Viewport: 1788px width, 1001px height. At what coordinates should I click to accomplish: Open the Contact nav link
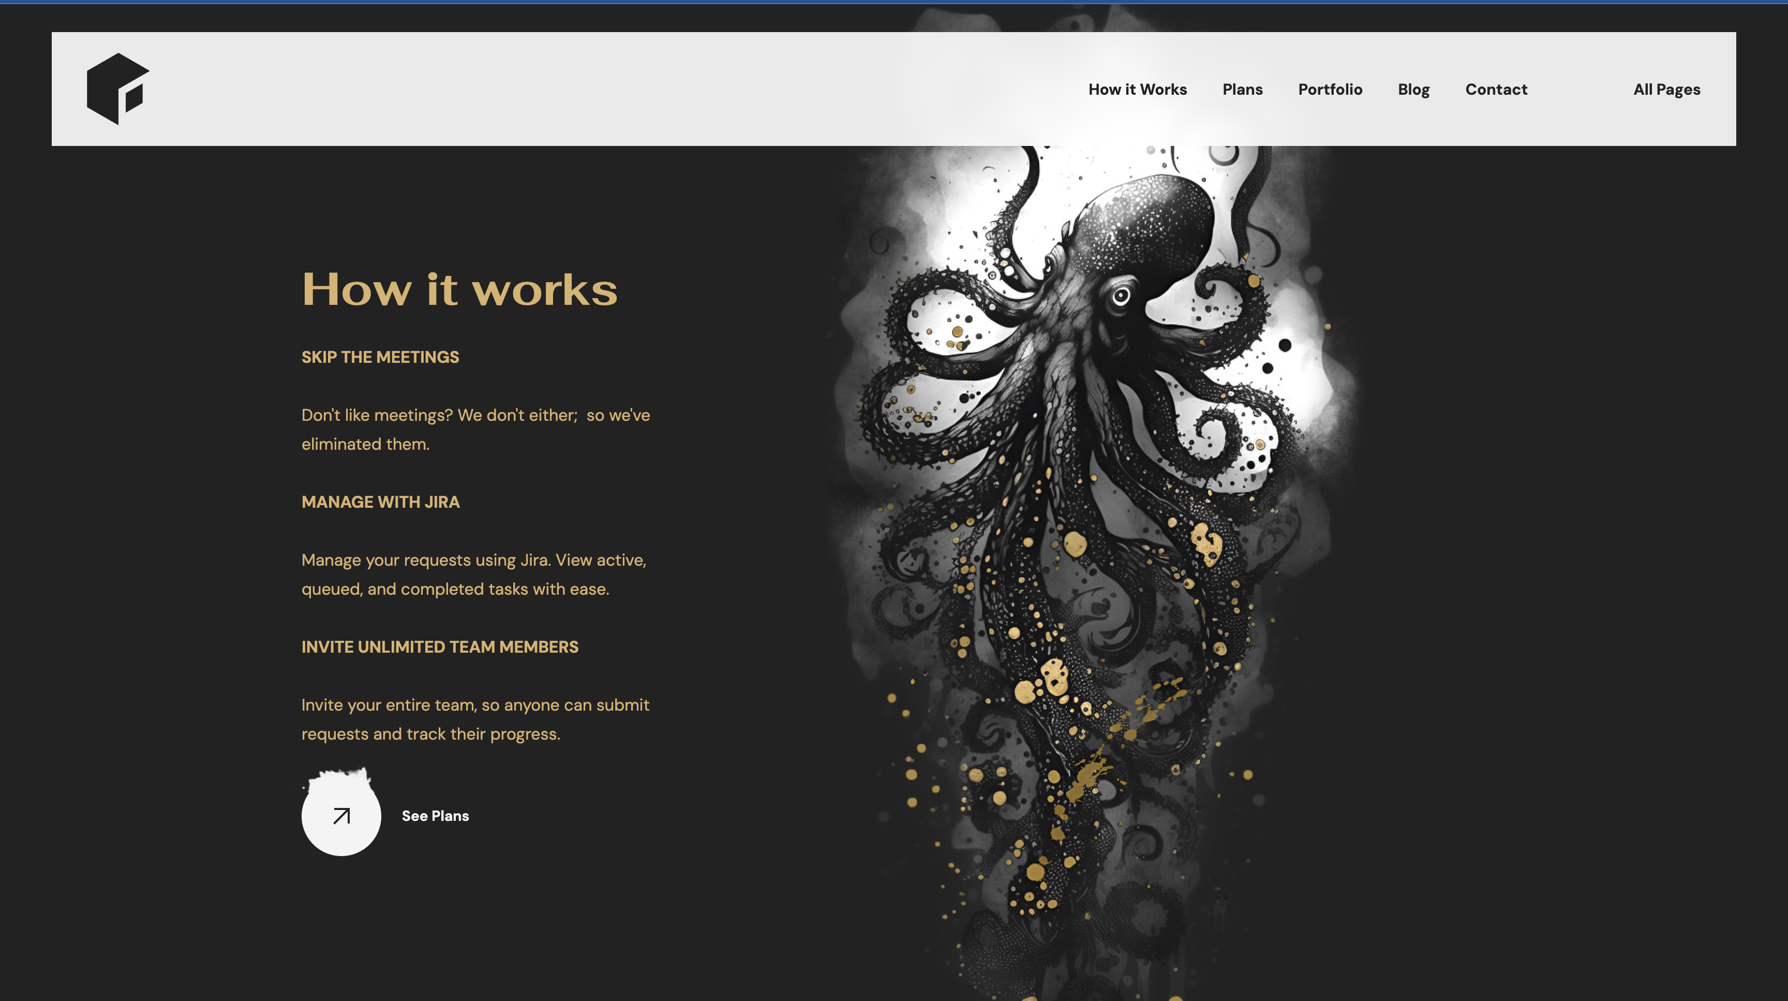1496,90
